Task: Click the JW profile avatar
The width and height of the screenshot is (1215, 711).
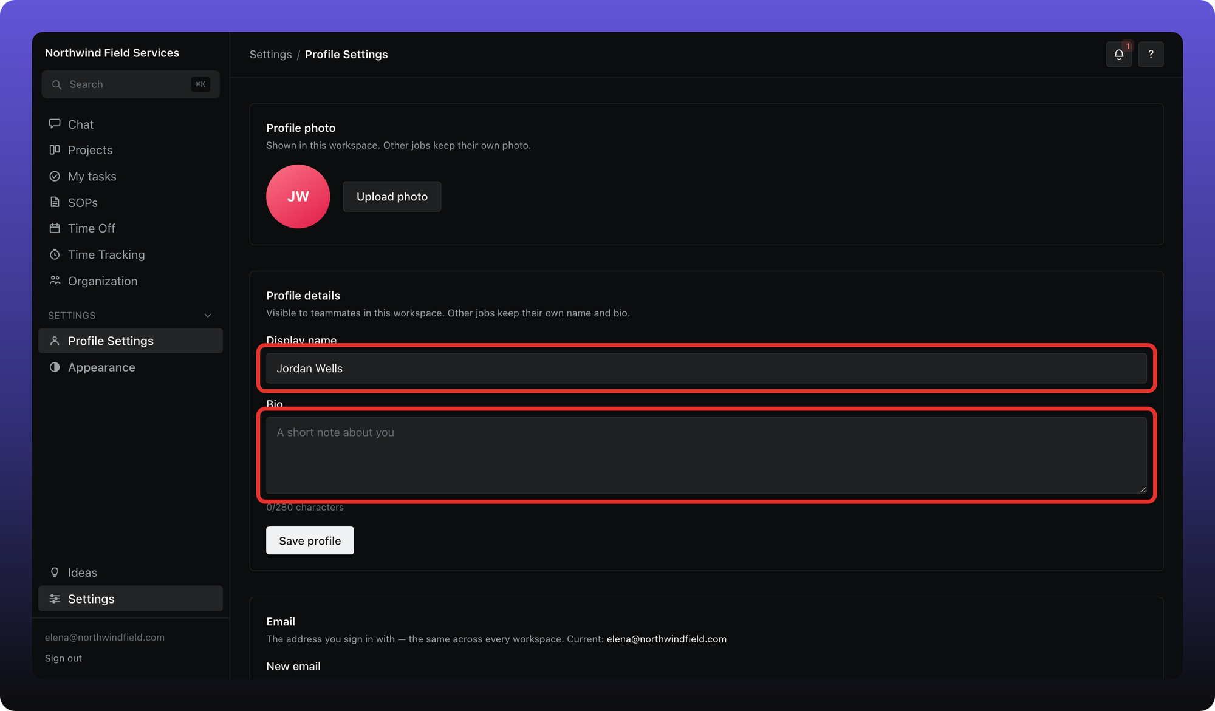Action: coord(298,197)
